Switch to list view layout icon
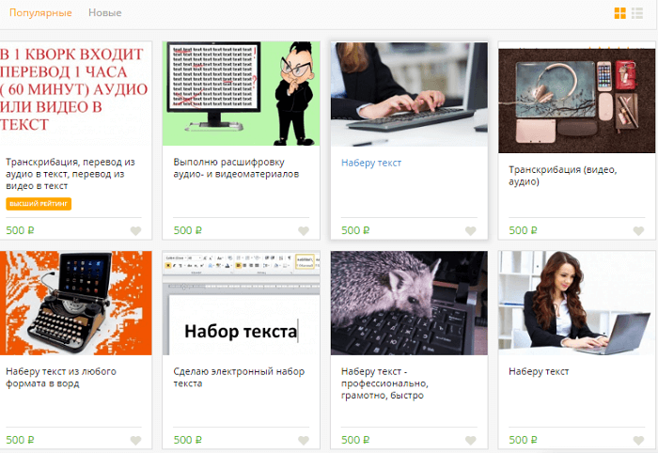Viewport: 658px width, 453px height. (637, 13)
